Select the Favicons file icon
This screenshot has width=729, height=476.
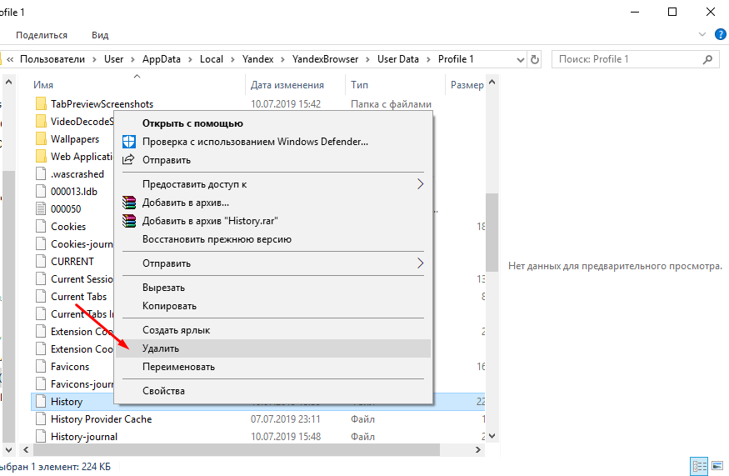click(41, 367)
